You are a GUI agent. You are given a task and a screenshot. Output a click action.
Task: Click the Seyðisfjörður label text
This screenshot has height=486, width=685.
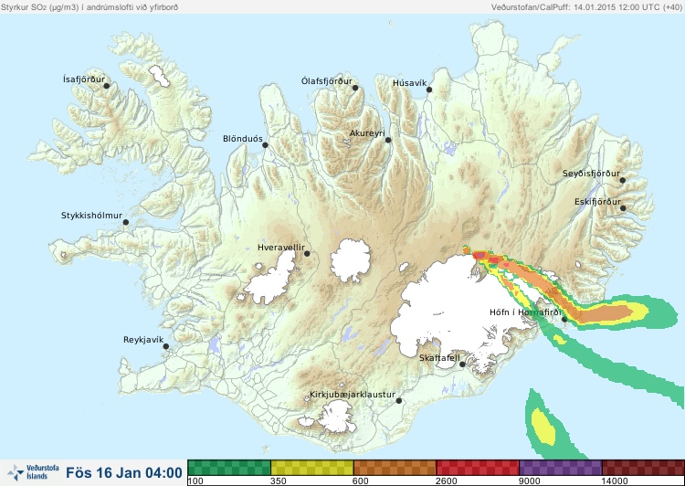pos(591,174)
